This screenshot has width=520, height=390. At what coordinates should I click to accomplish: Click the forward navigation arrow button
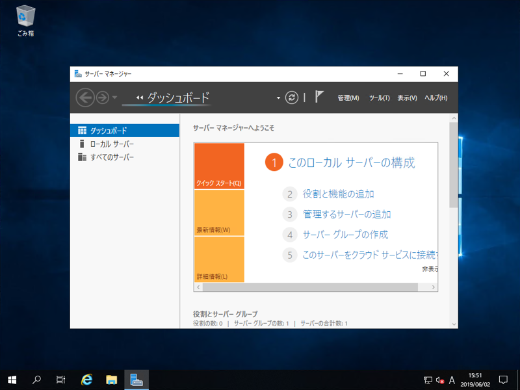[103, 97]
